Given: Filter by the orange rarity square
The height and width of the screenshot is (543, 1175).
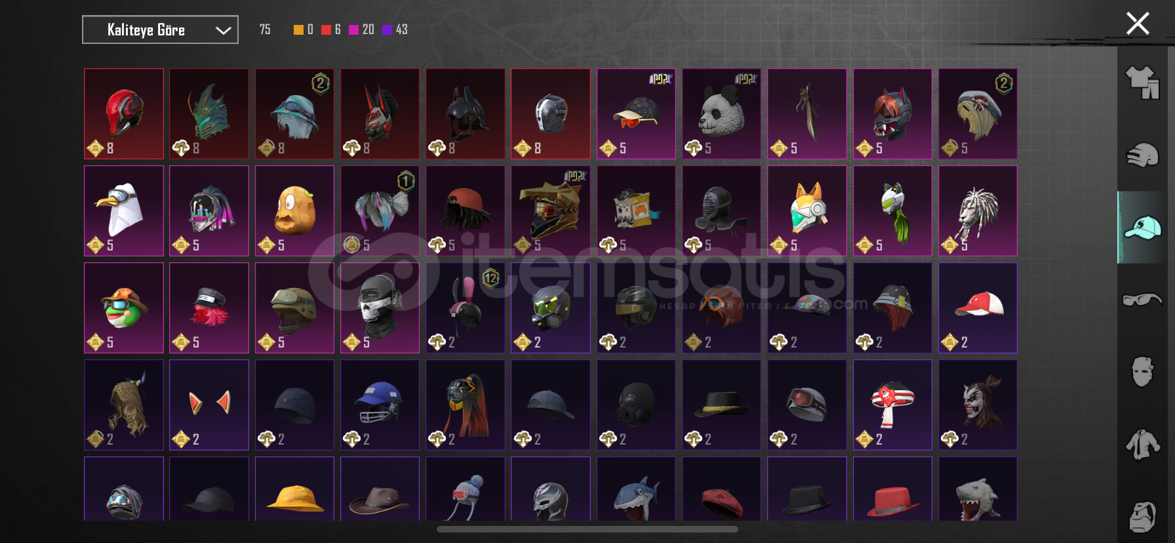Looking at the screenshot, I should pyautogui.click(x=298, y=30).
